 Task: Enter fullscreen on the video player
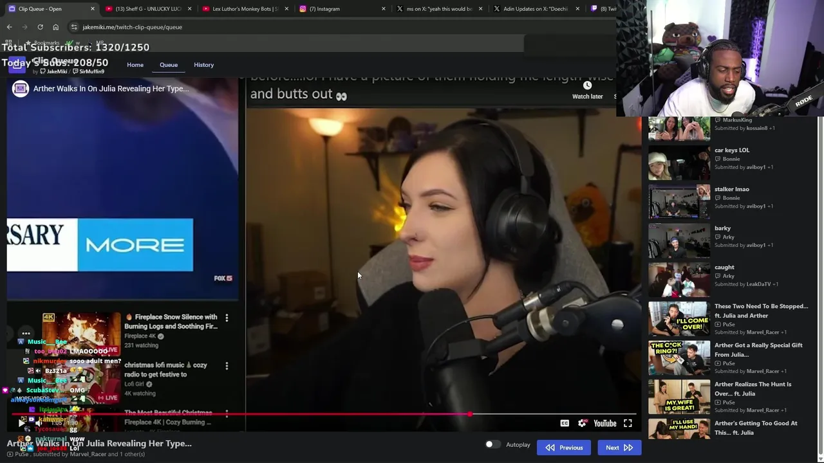[628, 423]
